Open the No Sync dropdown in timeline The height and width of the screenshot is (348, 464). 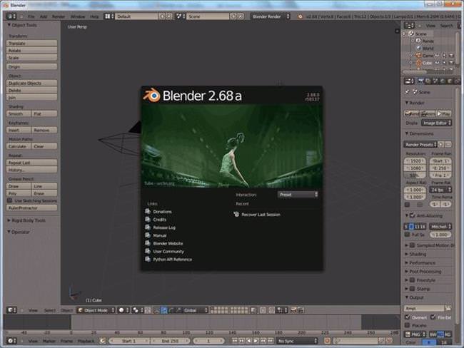click(297, 341)
